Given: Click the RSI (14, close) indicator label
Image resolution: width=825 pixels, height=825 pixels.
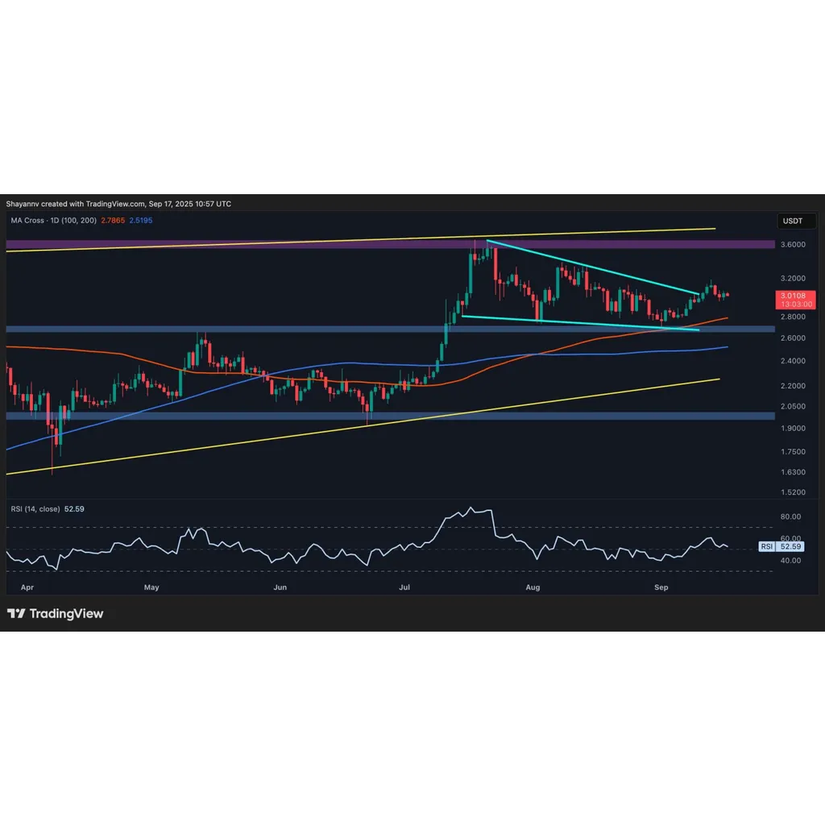Looking at the screenshot, I should (x=35, y=509).
